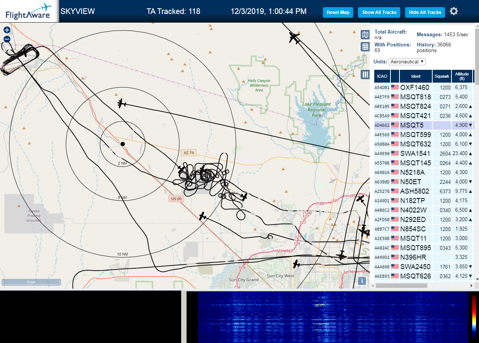Click the horizontal scrollbar under aircraft table
This screenshot has height=343, width=479.
click(401, 286)
